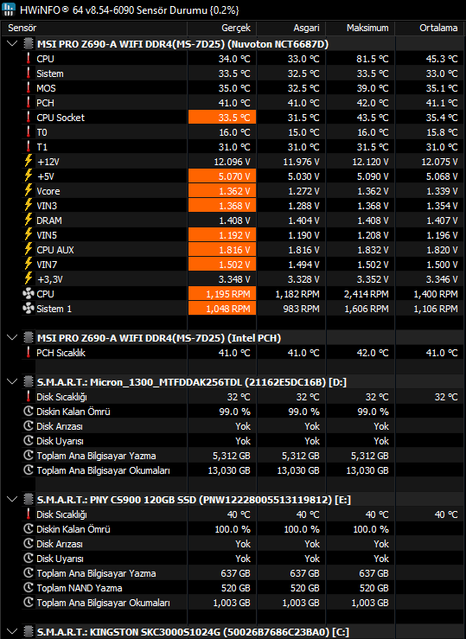This screenshot has width=466, height=639.
Task: Click lightning icon of VIN3 row
Action: (29, 205)
